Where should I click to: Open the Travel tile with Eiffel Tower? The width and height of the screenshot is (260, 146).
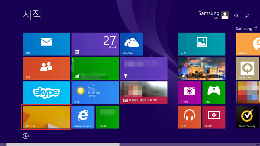tap(201, 68)
